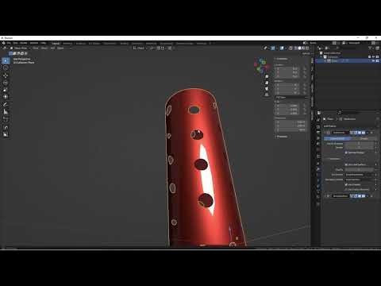Select the Catmull-Clark subdivision button
This screenshot has width=381, height=286.
tap(337, 138)
